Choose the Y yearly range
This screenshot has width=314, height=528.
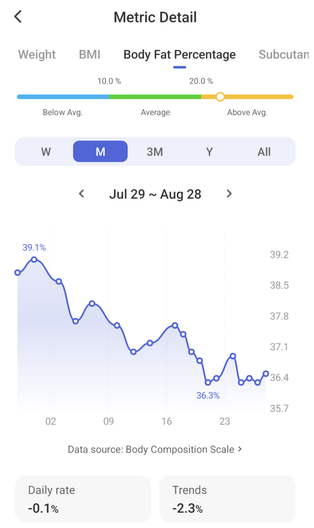(209, 151)
